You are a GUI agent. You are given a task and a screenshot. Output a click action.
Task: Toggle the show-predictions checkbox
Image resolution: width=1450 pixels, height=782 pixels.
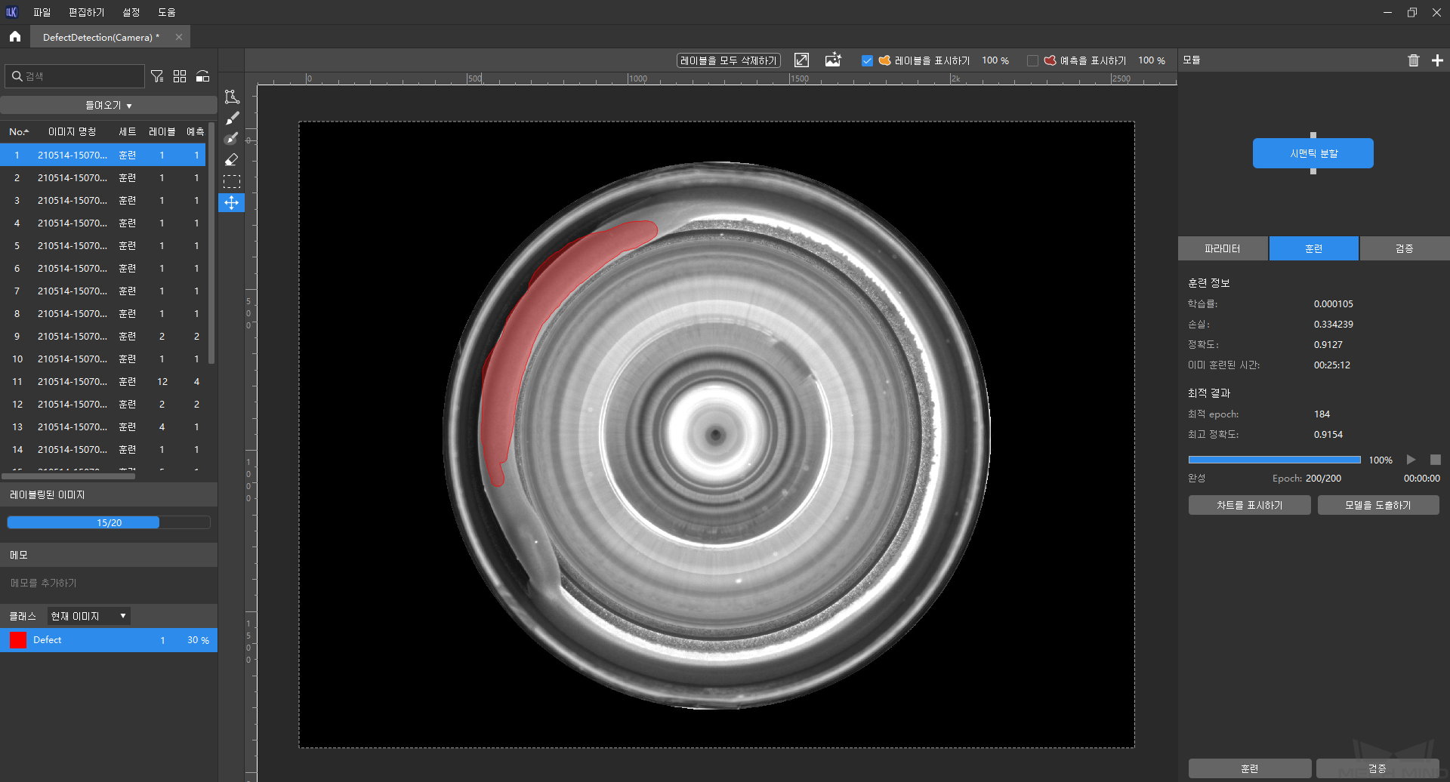point(1032,60)
